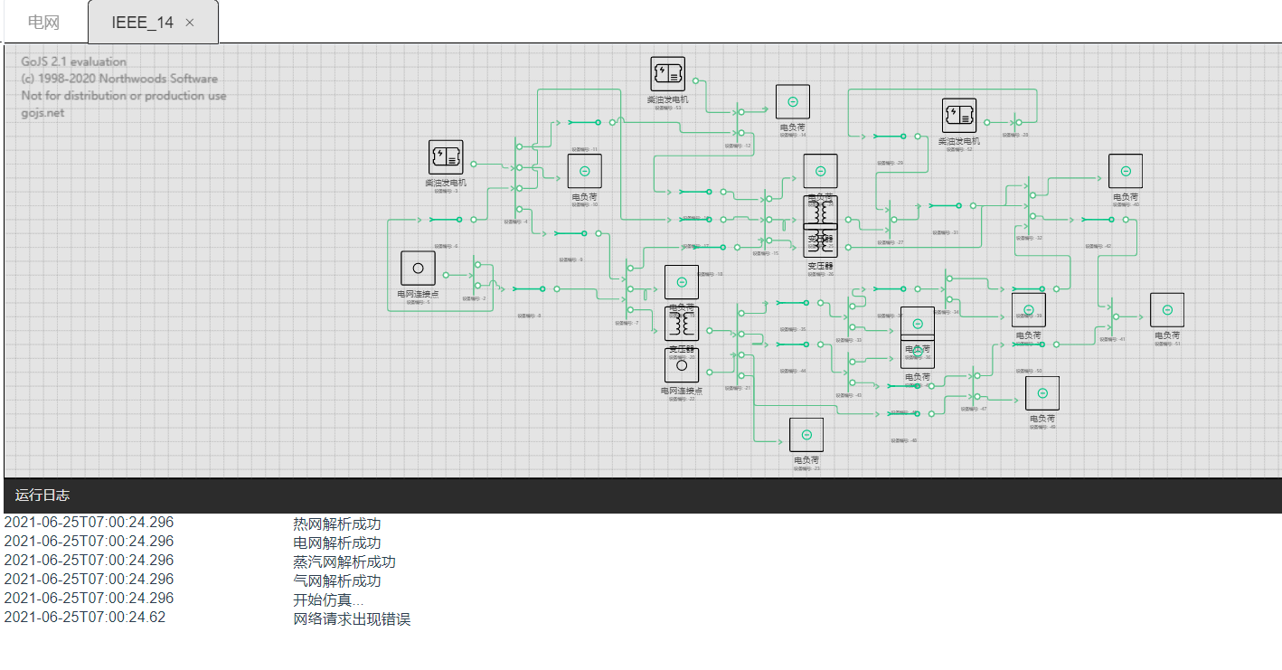Image resolution: width=1282 pixels, height=670 pixels.
Task: Click log entry 热网解析成功
Action: [x=336, y=524]
